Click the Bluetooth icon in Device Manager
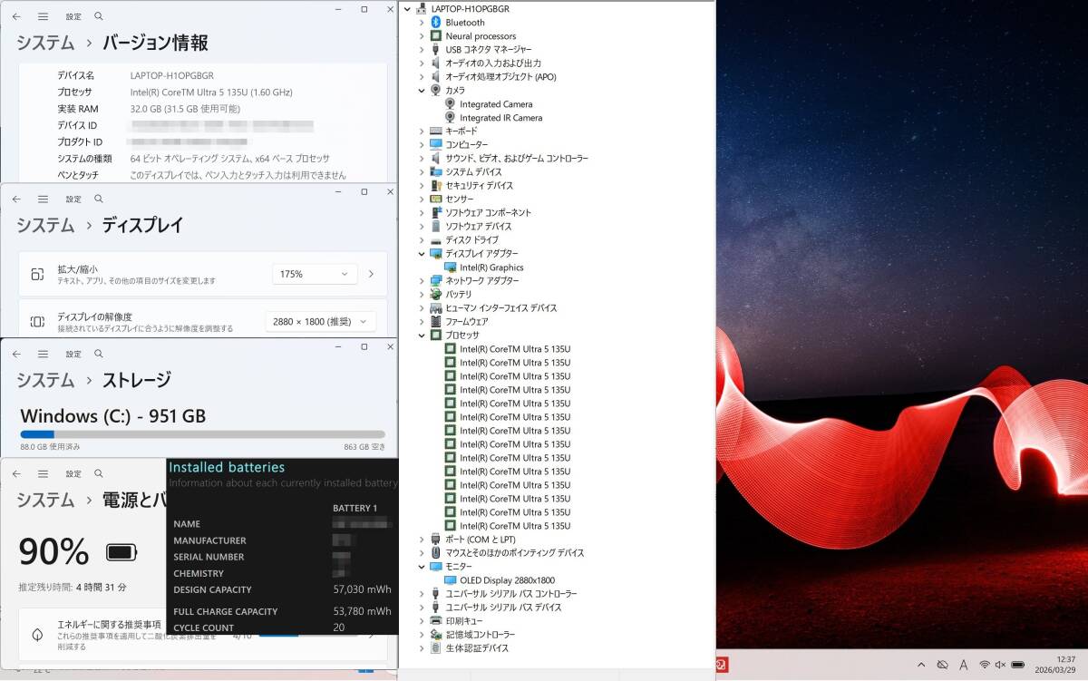 tap(435, 22)
